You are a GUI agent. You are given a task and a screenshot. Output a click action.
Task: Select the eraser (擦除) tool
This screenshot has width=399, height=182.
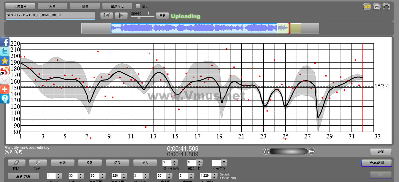pos(16,163)
